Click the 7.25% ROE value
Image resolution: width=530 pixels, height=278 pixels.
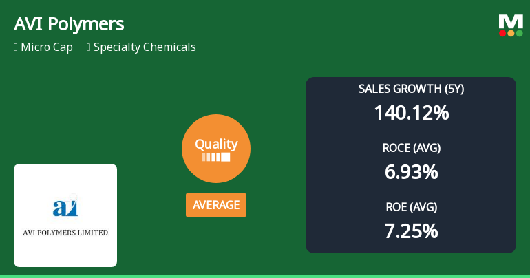(411, 231)
